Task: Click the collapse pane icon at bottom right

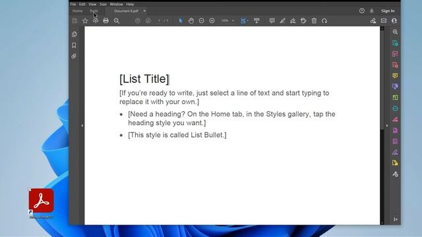Action: [x=396, y=219]
